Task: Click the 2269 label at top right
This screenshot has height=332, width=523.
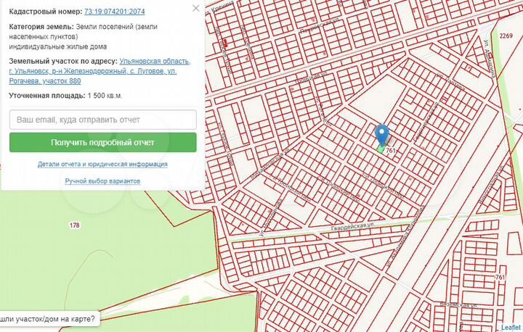Action: [506, 35]
